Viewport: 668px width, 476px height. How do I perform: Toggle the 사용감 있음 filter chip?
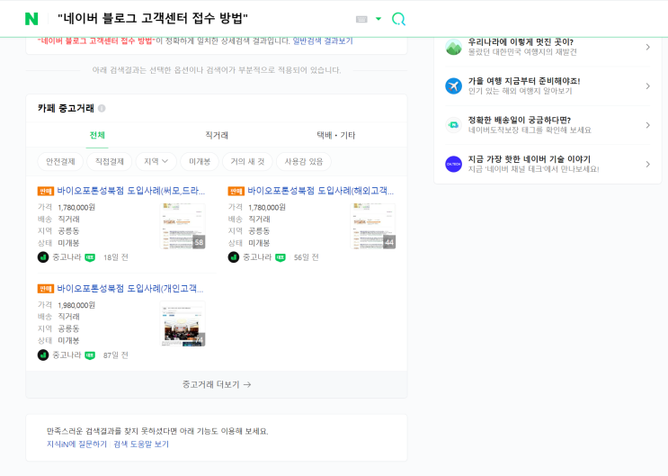[x=304, y=162]
